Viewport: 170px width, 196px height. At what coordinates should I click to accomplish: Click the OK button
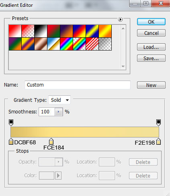tap(151, 22)
